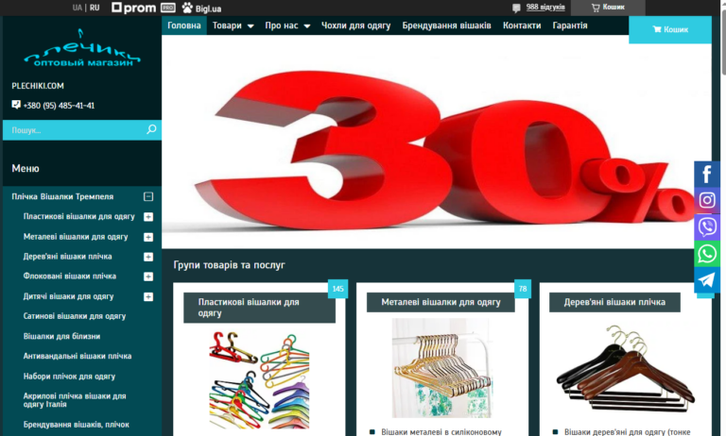Open the Товари dropdown menu

[233, 25]
